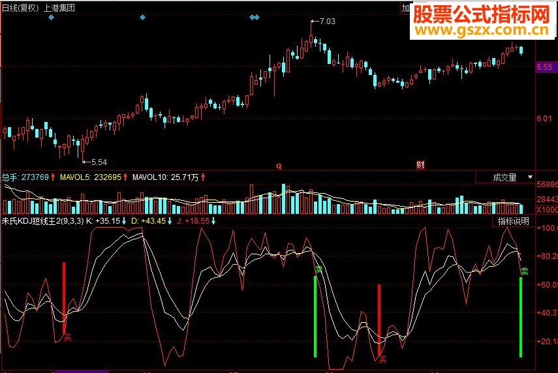Click the down arrow after J: +18.55
The height and width of the screenshot is (373, 558).
[x=213, y=221]
